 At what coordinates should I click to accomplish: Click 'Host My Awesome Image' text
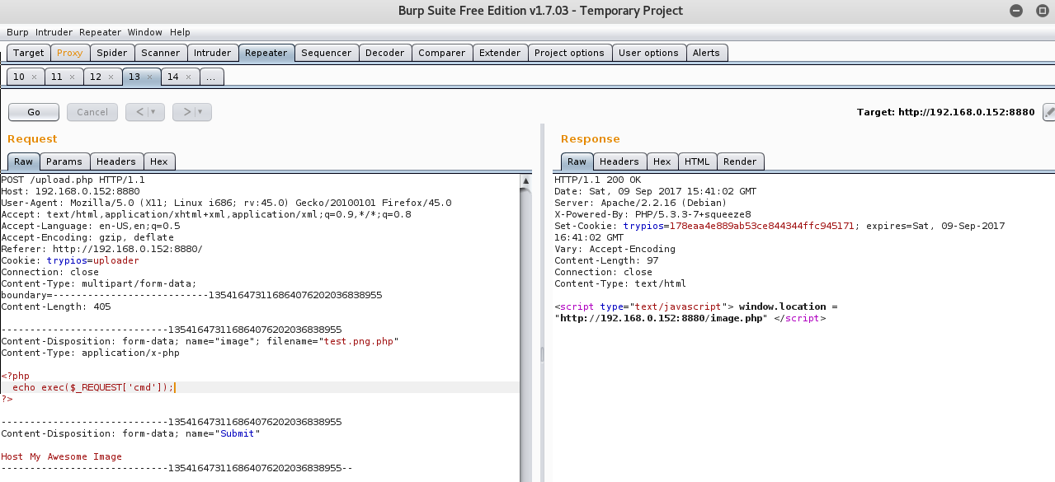click(x=61, y=456)
